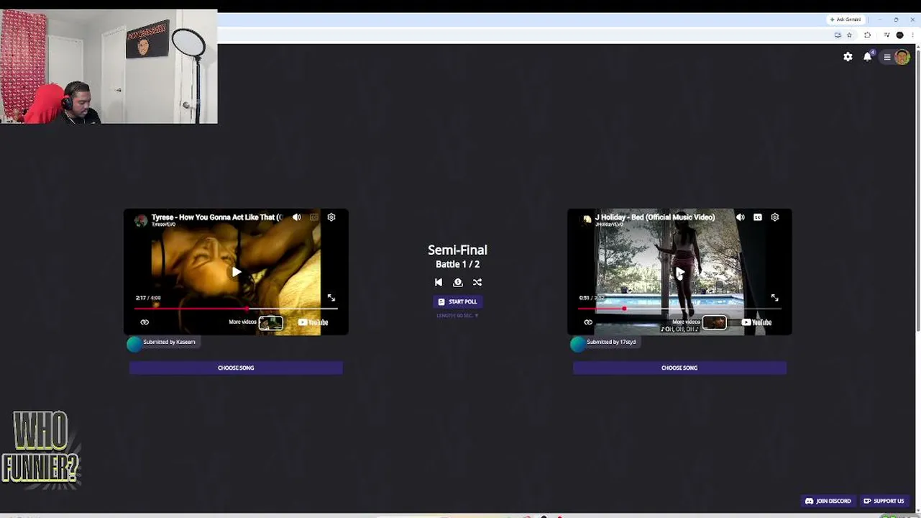Toggle captions on the J Holiday video
Screen dimensions: 921x518
758,217
